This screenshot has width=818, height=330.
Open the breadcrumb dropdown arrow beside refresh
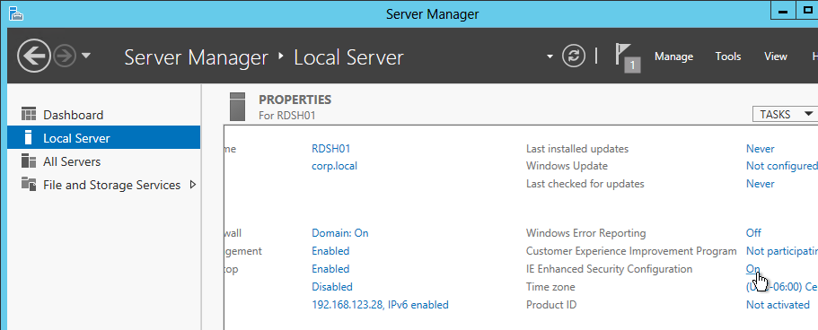550,56
